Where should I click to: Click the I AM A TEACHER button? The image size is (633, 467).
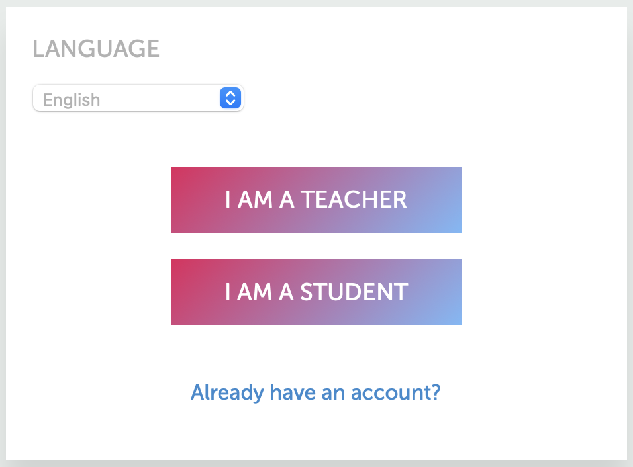(316, 200)
